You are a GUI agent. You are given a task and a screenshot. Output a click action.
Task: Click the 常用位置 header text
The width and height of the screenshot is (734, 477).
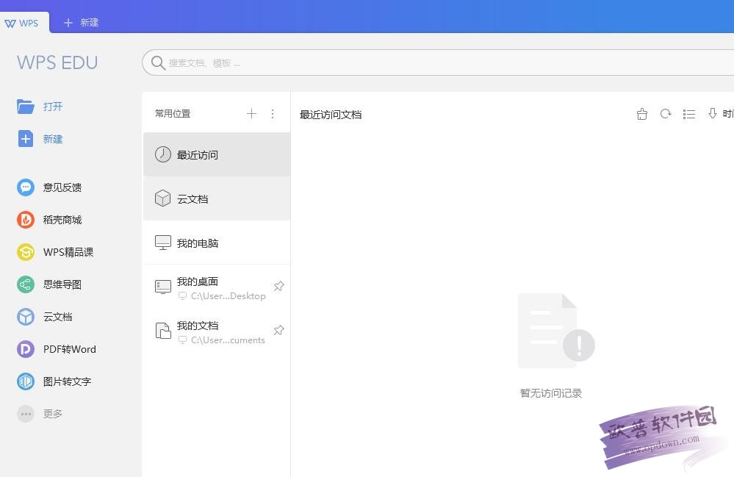[173, 114]
